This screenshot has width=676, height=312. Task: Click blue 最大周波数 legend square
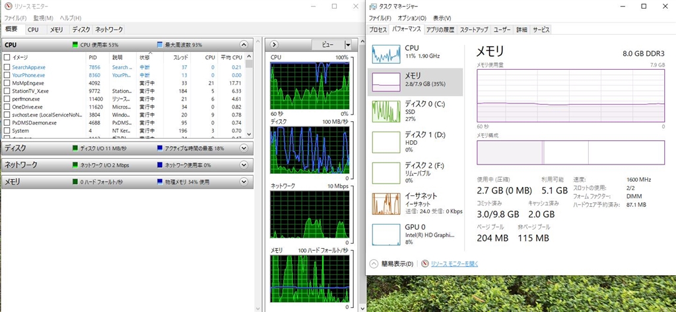[160, 45]
